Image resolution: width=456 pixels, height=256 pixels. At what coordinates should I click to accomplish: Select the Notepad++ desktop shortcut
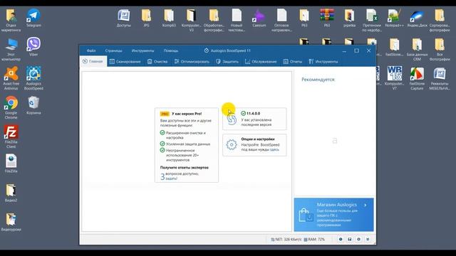[394, 17]
